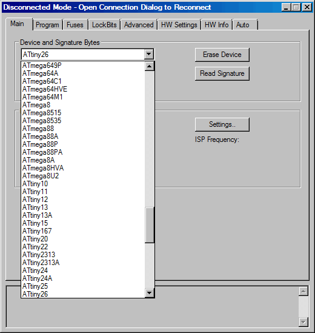Pick ATmega64M1 device
The width and height of the screenshot is (315, 333).
[x=83, y=97]
